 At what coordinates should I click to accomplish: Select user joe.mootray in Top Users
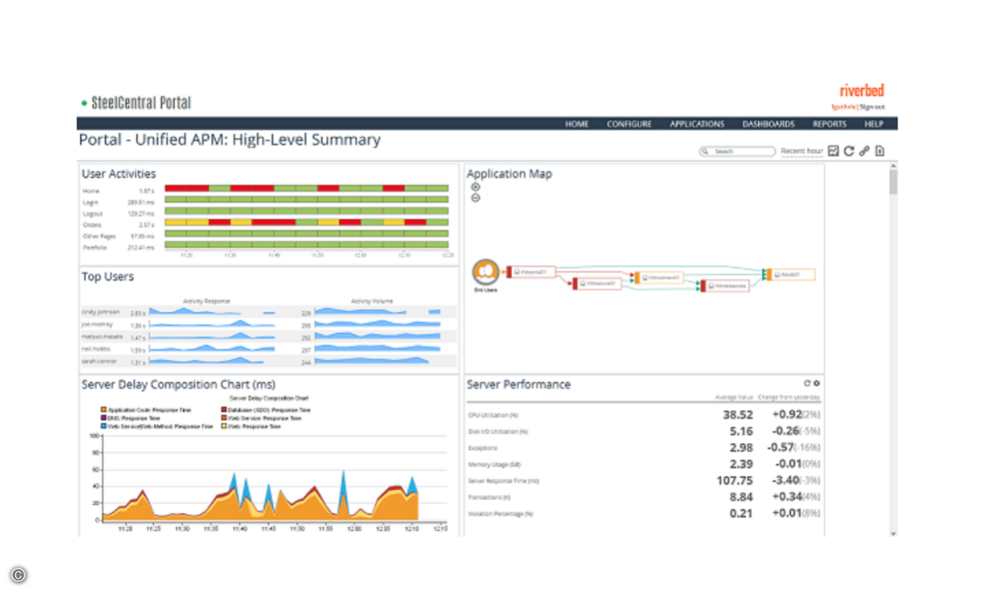click(268, 325)
